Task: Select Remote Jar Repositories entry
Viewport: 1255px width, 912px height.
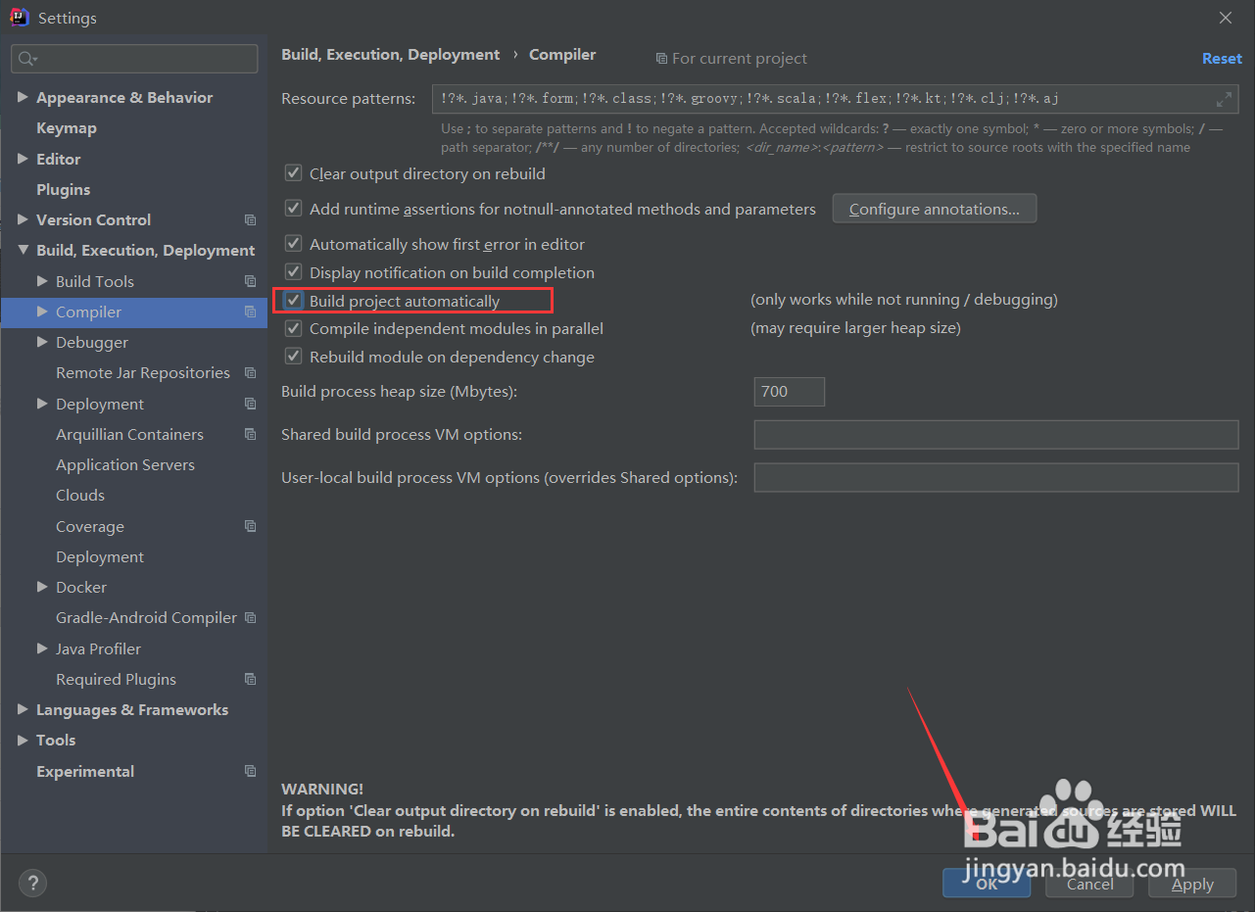Action: (x=143, y=373)
